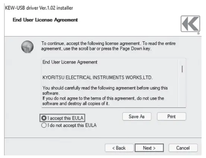206x158 pixels.
Task: Click 'To continue, accept the following license' instruction
Action: 108,43
